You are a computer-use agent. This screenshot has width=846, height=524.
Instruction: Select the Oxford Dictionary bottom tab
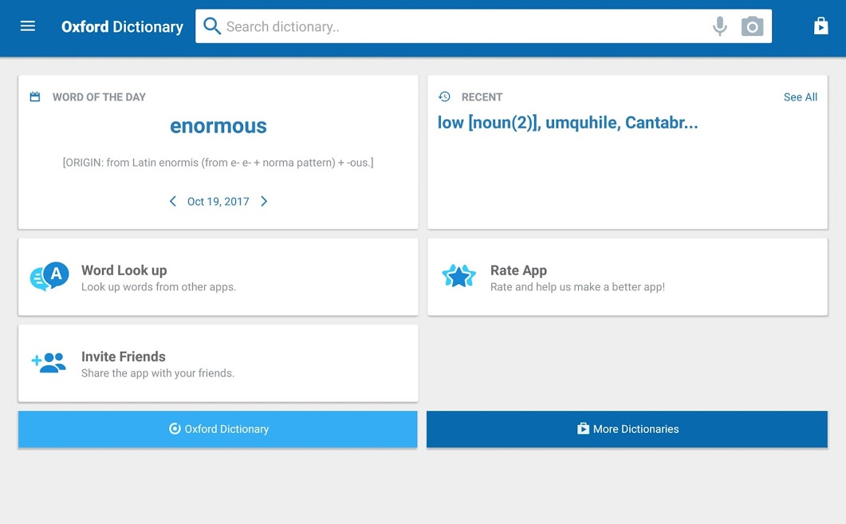[218, 429]
